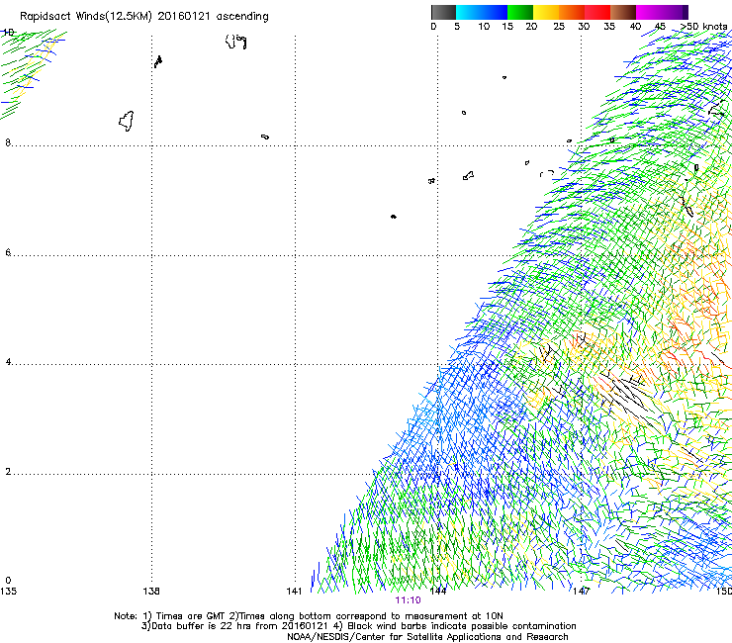
Task: Click the '>50 knots' legend label
Action: (x=703, y=26)
